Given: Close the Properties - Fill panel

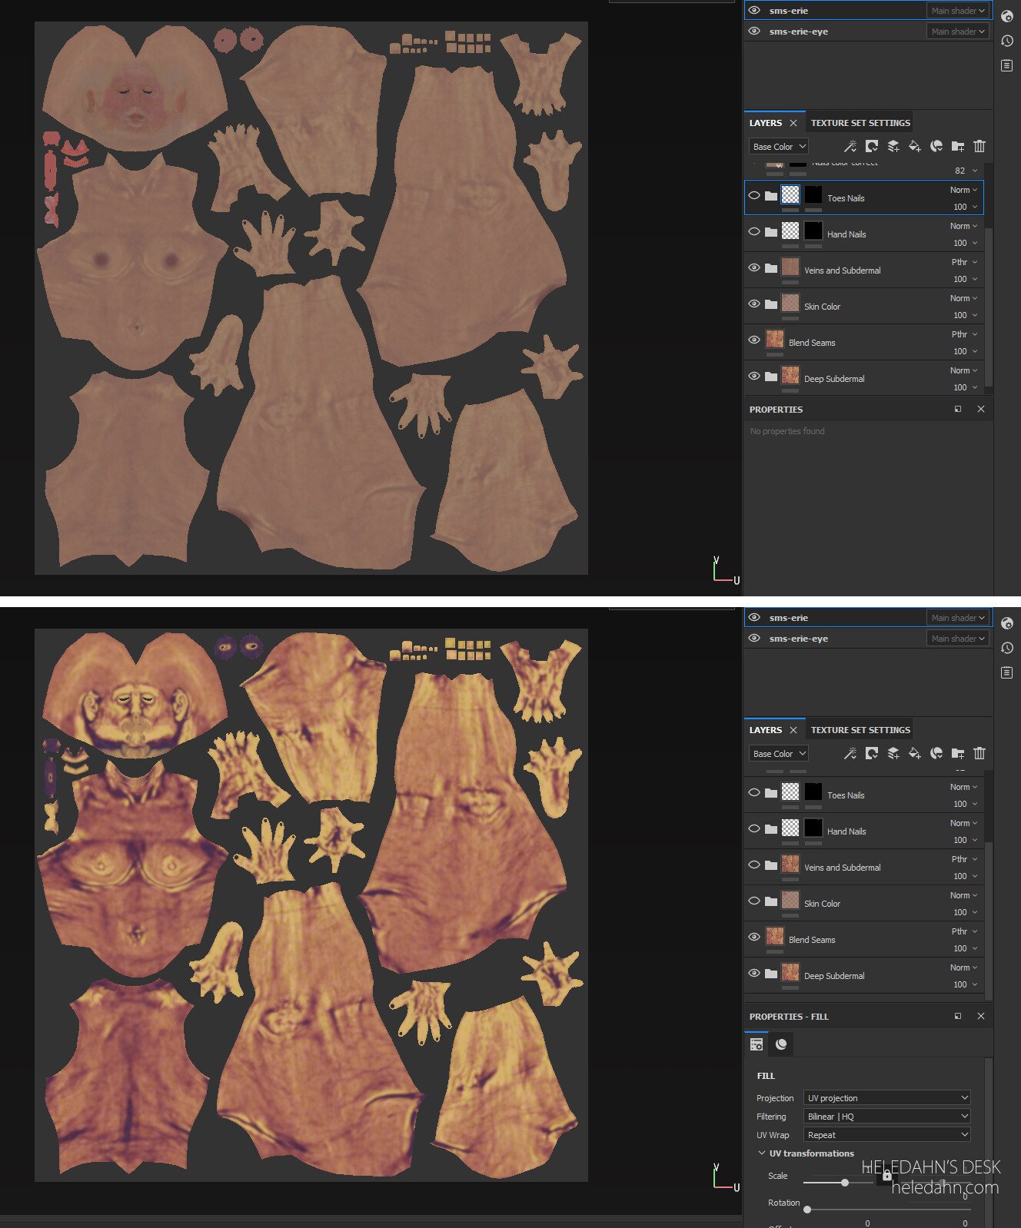Looking at the screenshot, I should pyautogui.click(x=980, y=1016).
